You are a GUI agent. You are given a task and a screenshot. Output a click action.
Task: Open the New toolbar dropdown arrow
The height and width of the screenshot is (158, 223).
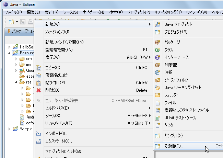point(17,22)
